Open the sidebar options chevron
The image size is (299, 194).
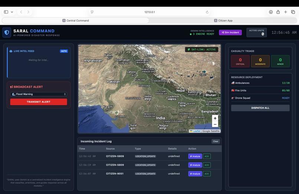pos(12,12)
